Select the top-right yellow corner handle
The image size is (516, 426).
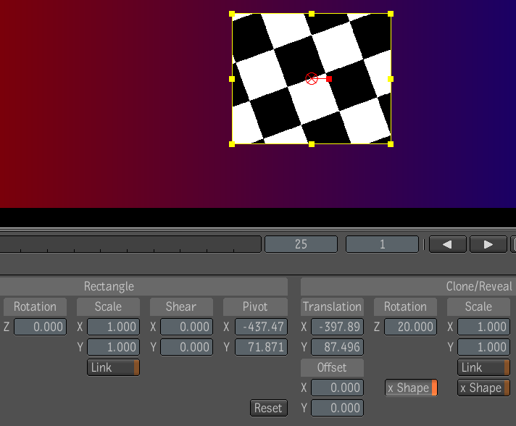click(x=391, y=14)
